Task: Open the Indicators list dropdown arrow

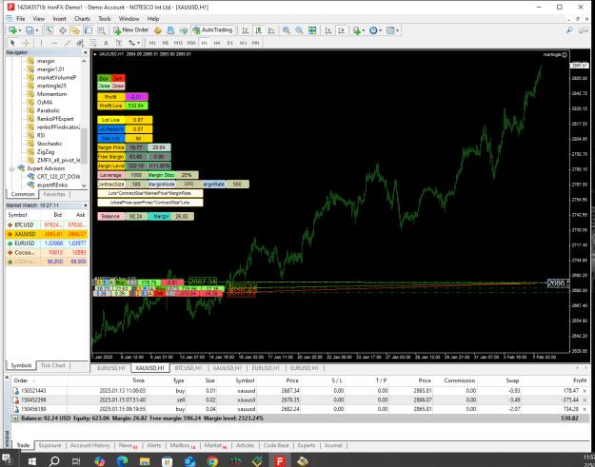Action: coord(364,30)
